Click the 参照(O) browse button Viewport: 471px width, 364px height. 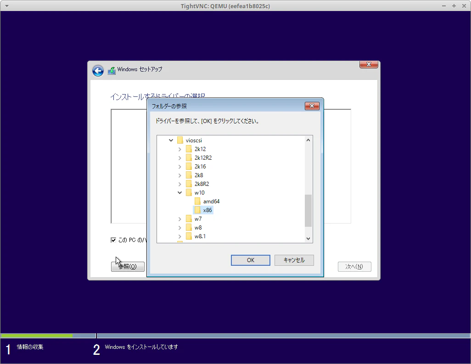pyautogui.click(x=128, y=266)
